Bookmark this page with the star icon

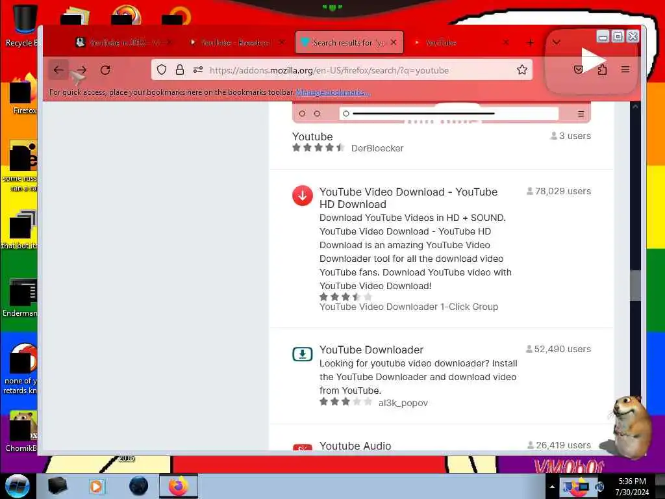521,70
